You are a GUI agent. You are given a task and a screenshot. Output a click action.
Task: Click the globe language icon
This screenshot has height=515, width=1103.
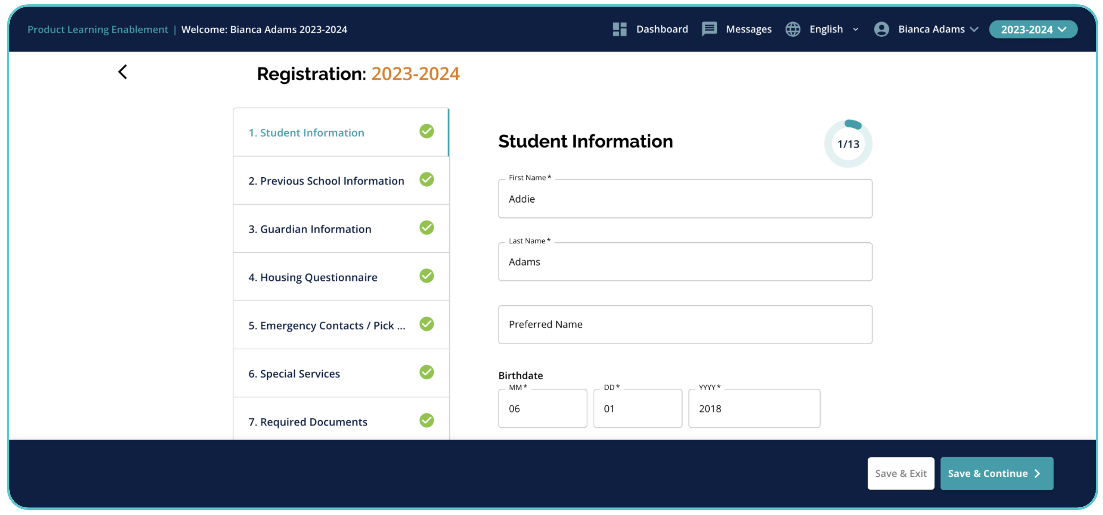[793, 30]
